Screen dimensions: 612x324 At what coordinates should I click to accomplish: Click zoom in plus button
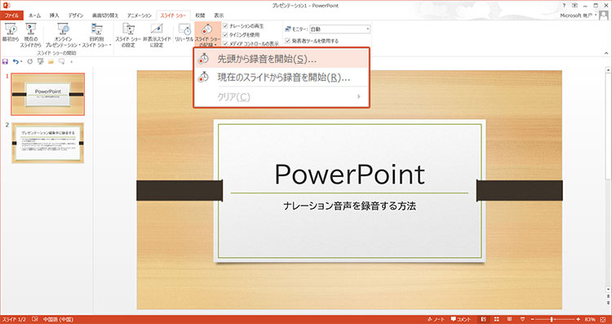coord(579,319)
